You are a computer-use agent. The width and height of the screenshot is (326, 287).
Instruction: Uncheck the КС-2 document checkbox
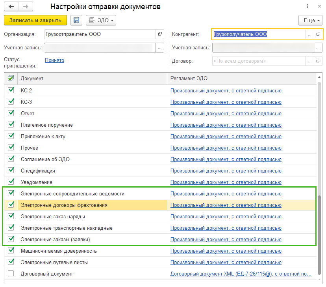pos(11,90)
